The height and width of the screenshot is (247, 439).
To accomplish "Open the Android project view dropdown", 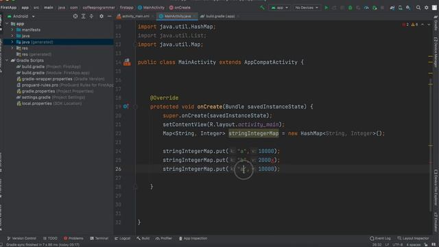I will pyautogui.click(x=21, y=16).
